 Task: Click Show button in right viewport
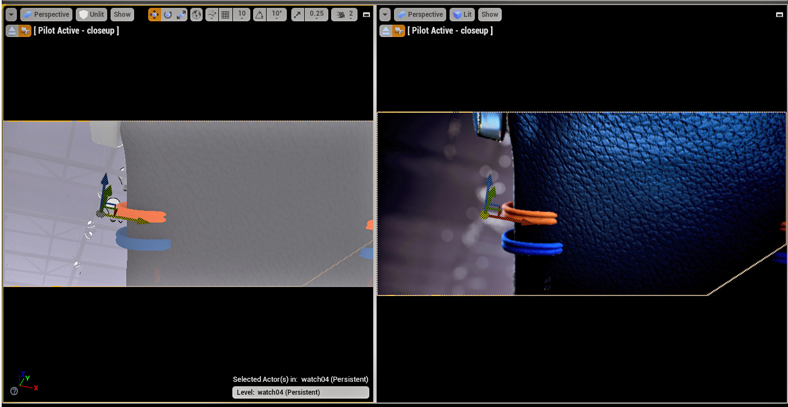(489, 15)
